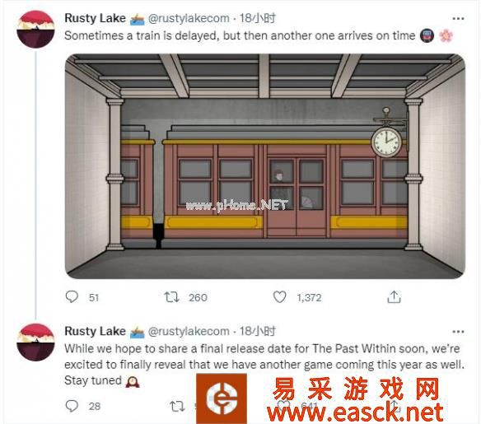Click the 18小时 timestamp on the first tweet
The image size is (481, 424).
257,18
